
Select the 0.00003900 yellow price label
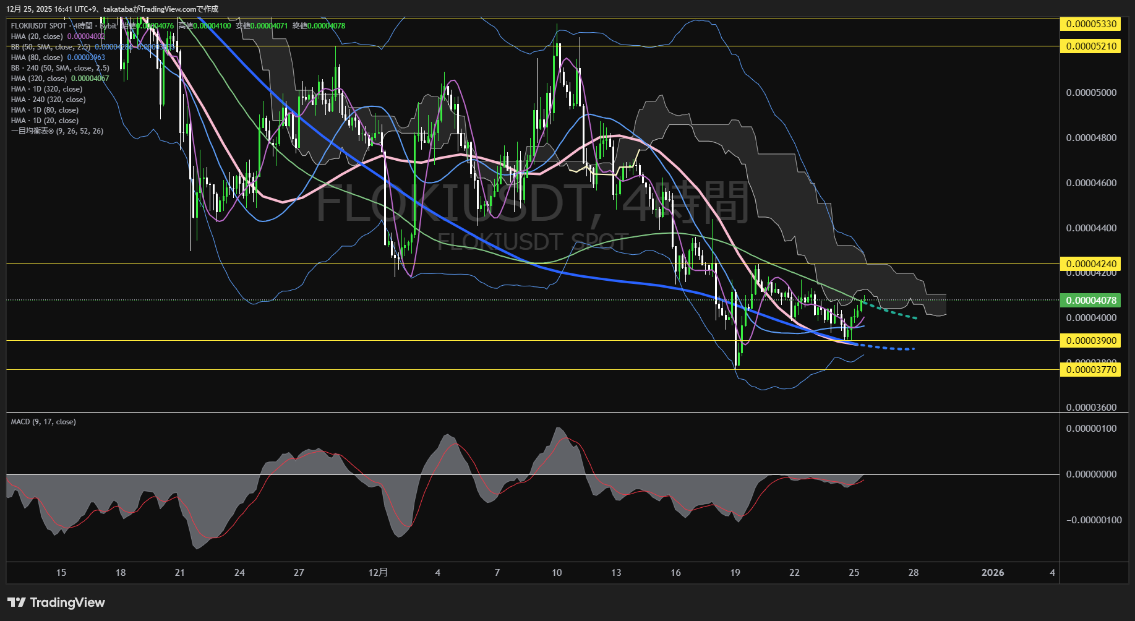click(x=1091, y=341)
